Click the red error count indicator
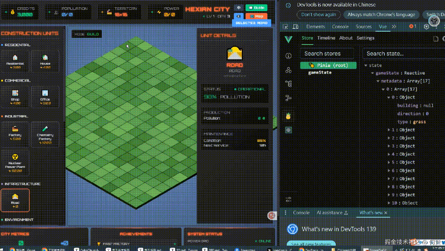This screenshot has height=251, width=445. click(413, 26)
